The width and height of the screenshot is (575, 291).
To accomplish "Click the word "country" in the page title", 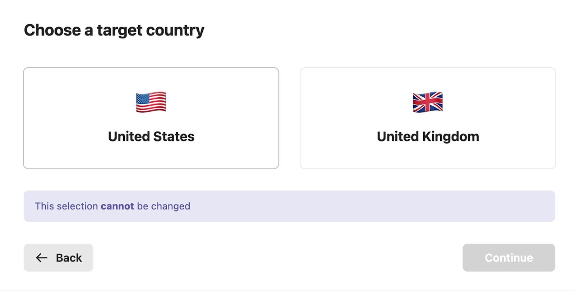I will tap(175, 30).
